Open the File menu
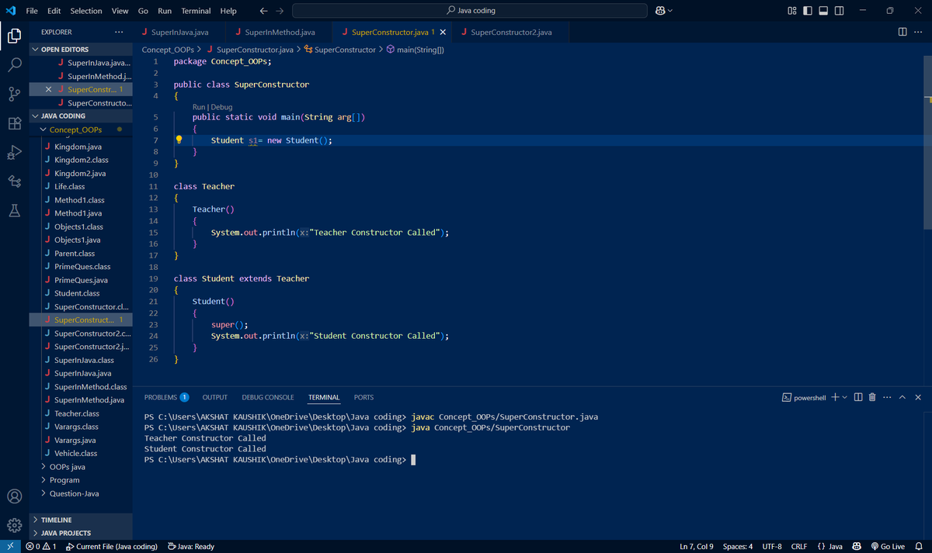The image size is (932, 553). click(33, 11)
